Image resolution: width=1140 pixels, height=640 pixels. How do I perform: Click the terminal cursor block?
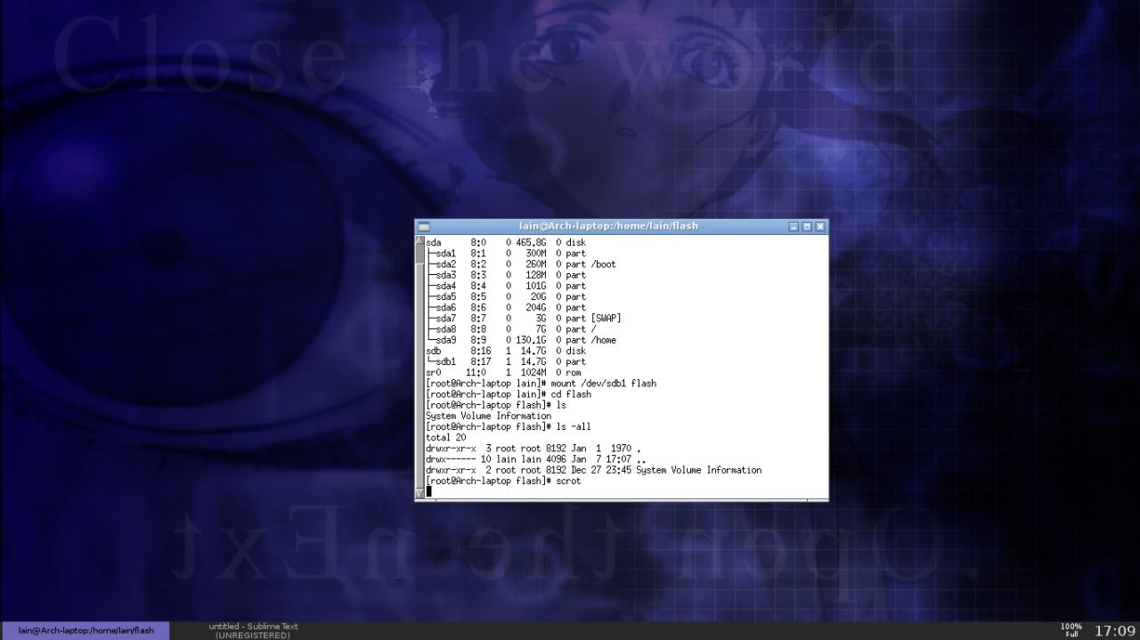point(428,491)
